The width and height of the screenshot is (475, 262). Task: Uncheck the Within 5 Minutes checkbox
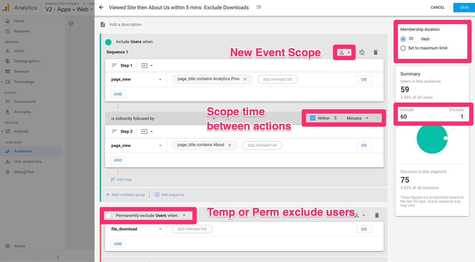tap(312, 118)
